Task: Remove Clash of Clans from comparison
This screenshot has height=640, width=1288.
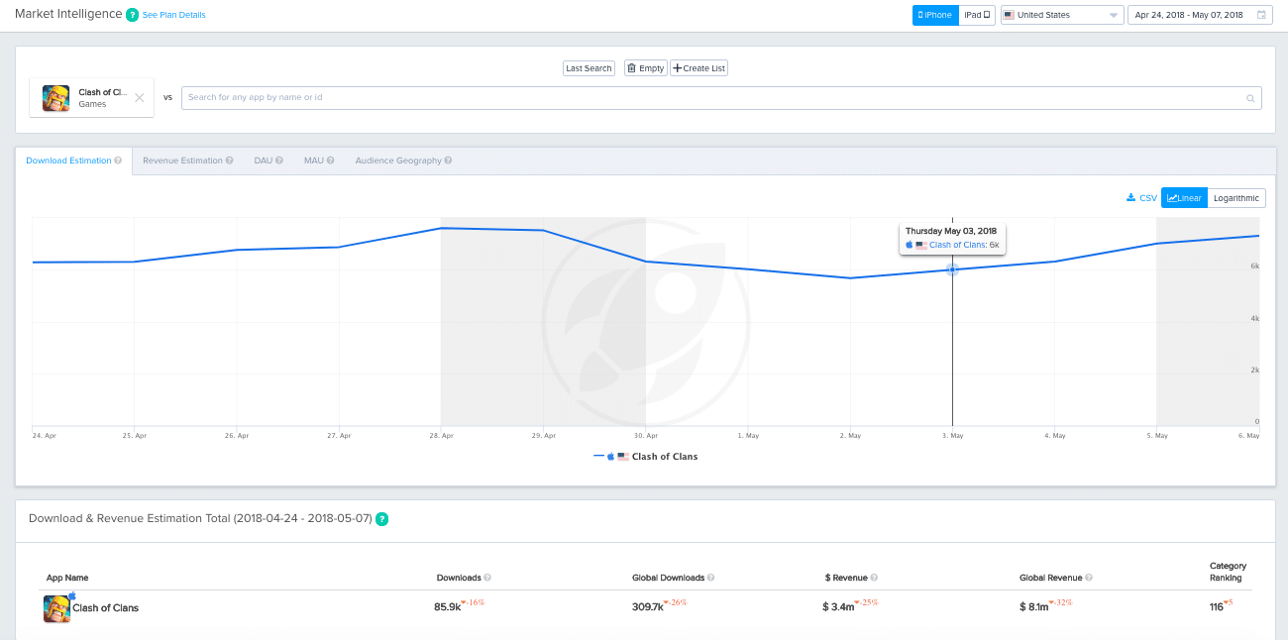Action: [140, 98]
